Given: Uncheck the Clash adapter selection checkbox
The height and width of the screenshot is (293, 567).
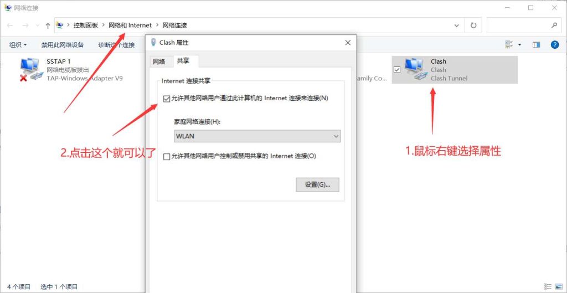Looking at the screenshot, I should click(396, 70).
